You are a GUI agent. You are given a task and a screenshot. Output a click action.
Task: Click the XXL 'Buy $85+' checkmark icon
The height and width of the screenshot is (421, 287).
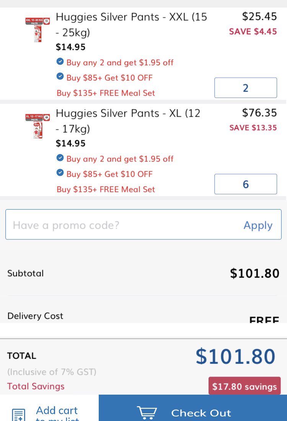(60, 77)
